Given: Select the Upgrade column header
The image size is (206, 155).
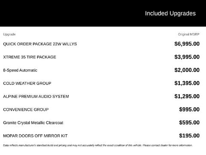Looking at the screenshot, I should tap(9, 34).
